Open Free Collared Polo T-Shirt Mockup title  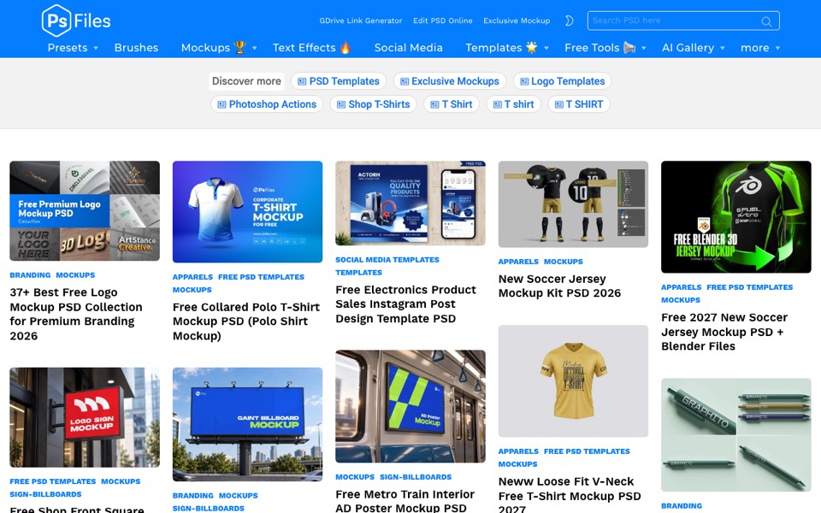coord(246,321)
